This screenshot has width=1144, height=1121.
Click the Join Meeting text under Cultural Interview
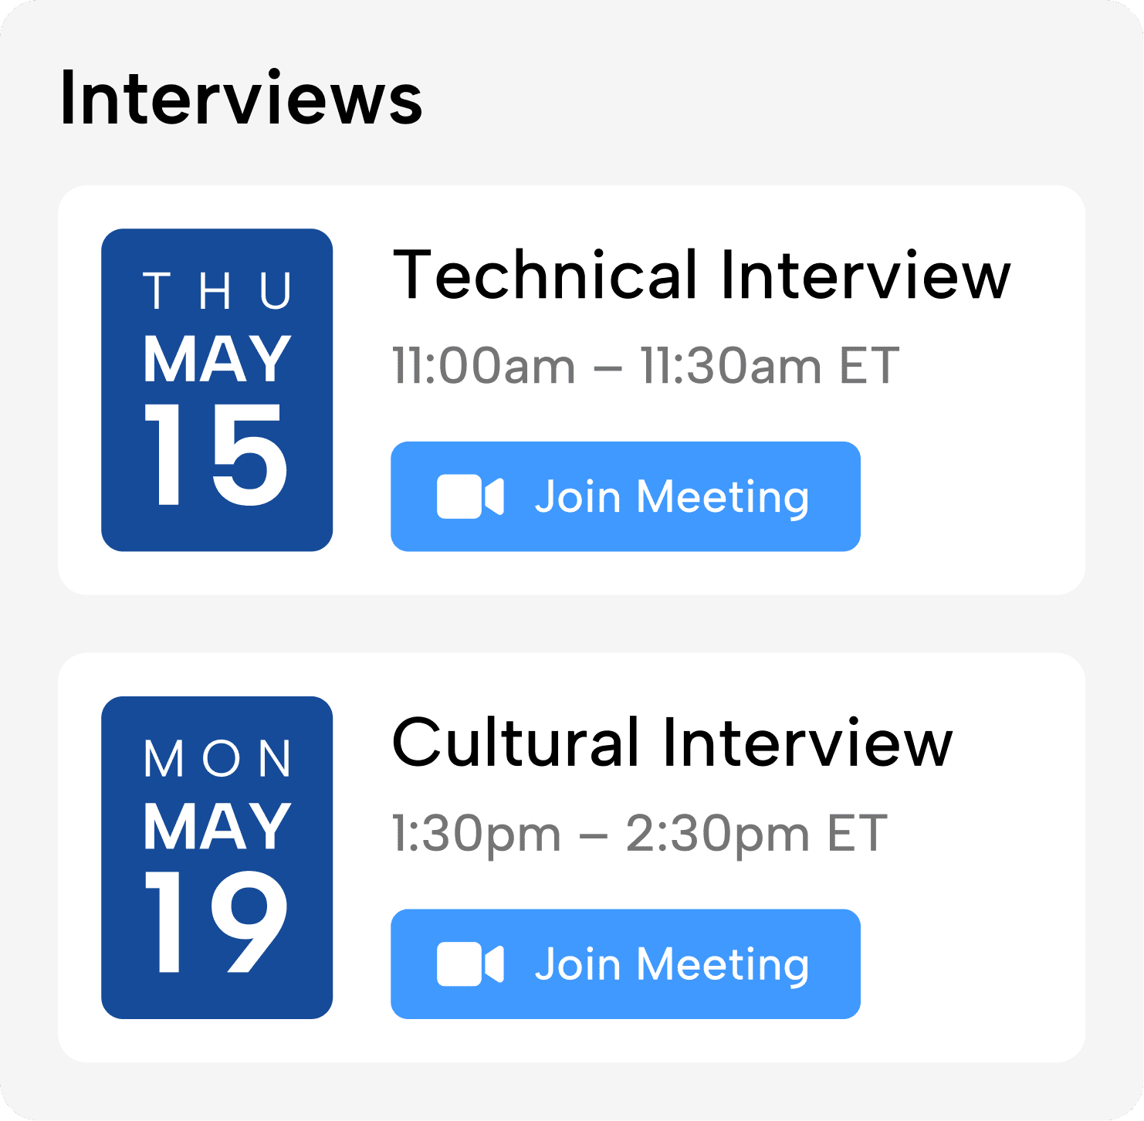pos(672,964)
